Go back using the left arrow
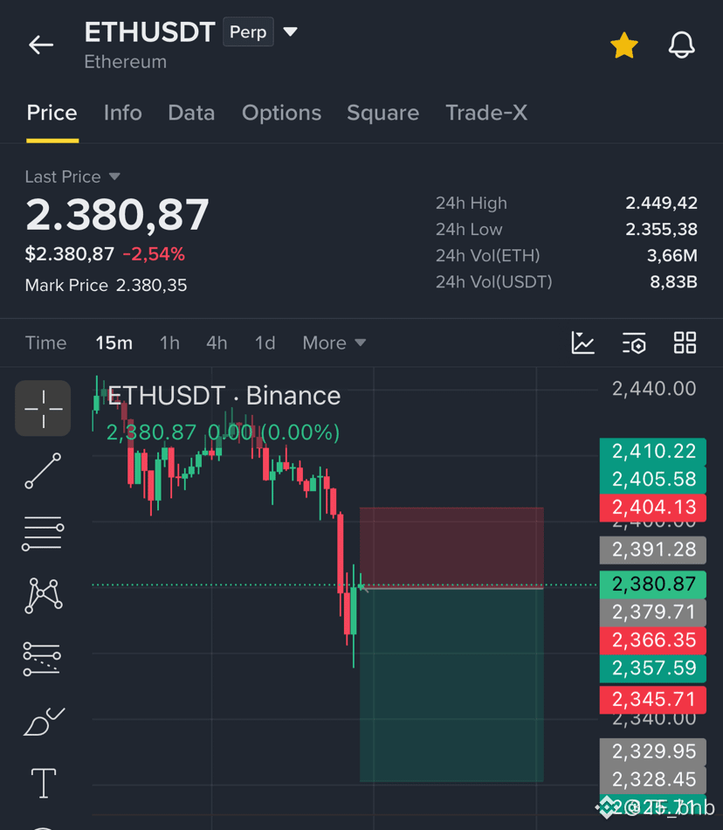The width and height of the screenshot is (723, 830). click(x=41, y=45)
